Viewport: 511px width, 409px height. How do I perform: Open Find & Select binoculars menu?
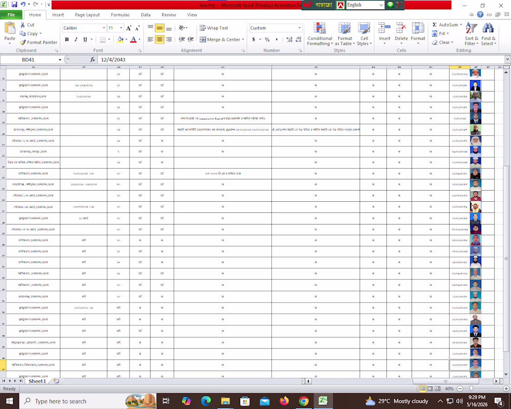coord(488,34)
